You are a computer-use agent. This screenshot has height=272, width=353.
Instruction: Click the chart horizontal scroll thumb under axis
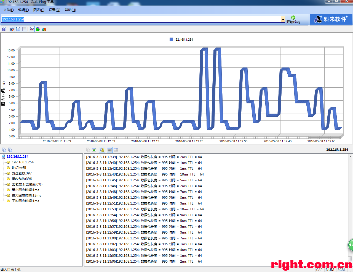324,137
